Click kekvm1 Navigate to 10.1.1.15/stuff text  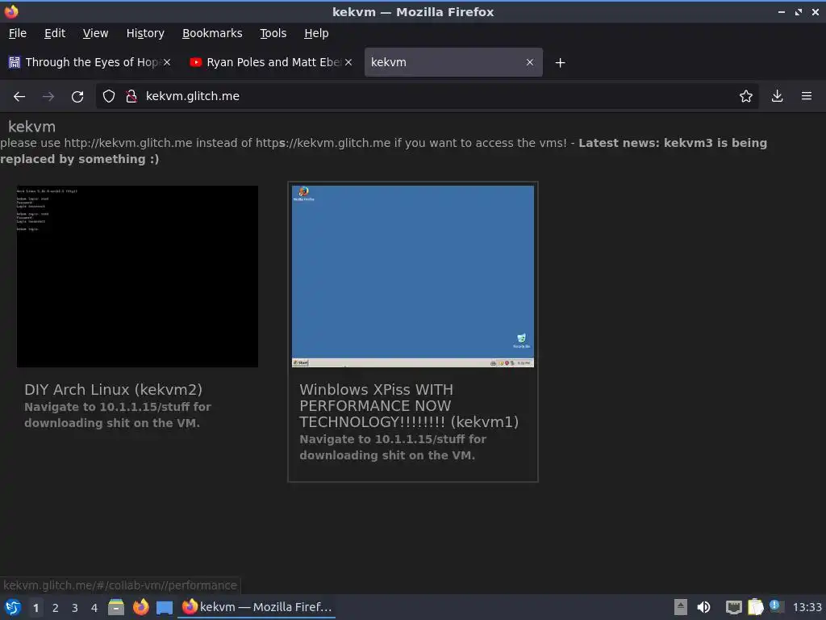click(x=393, y=447)
